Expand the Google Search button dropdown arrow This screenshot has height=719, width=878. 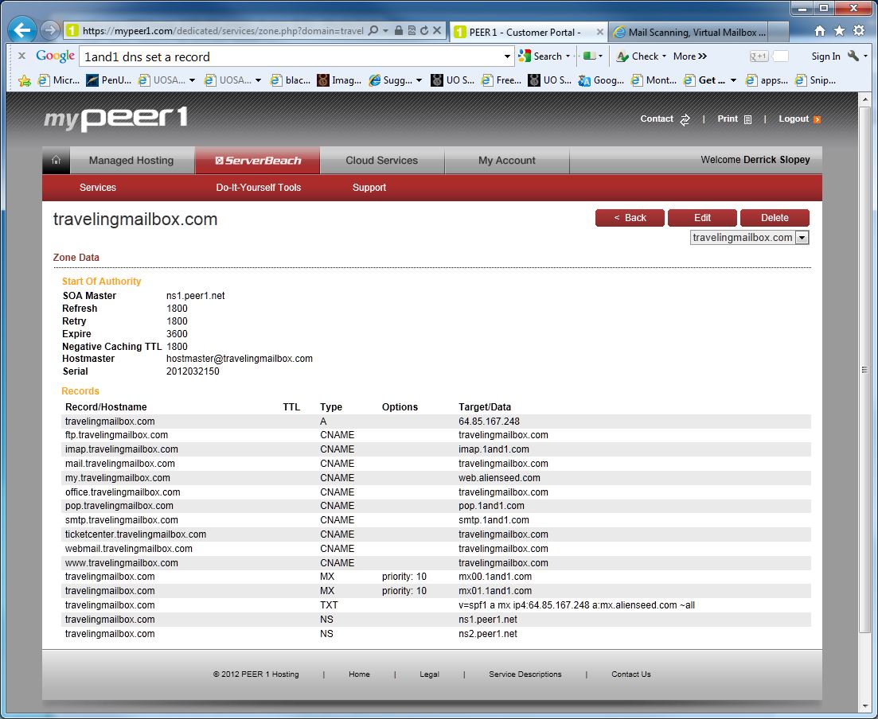pos(568,56)
